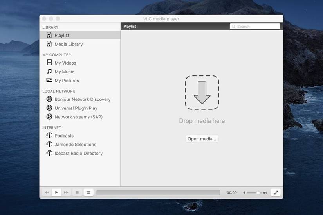
Task: Click the Open media... button
Action: click(202, 139)
